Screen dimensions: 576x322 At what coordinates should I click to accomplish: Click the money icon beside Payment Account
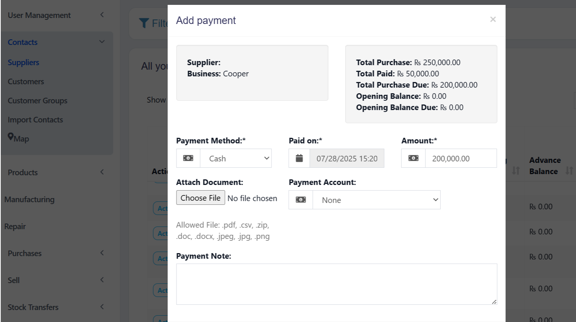301,200
